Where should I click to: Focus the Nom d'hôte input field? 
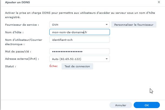coord(80,32)
